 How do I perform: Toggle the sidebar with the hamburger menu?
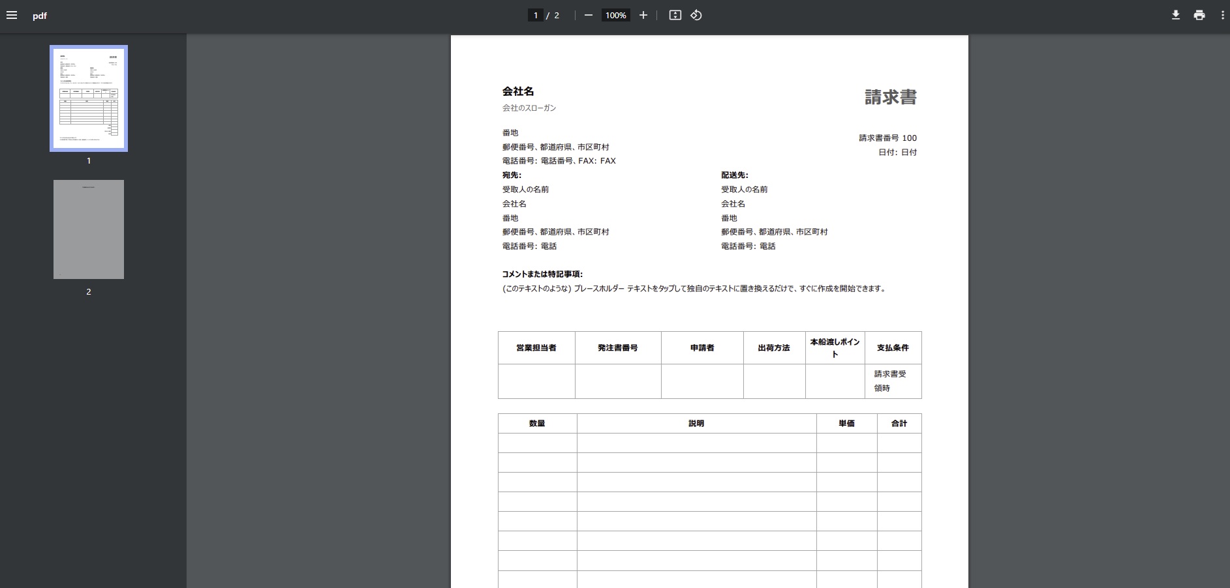12,15
